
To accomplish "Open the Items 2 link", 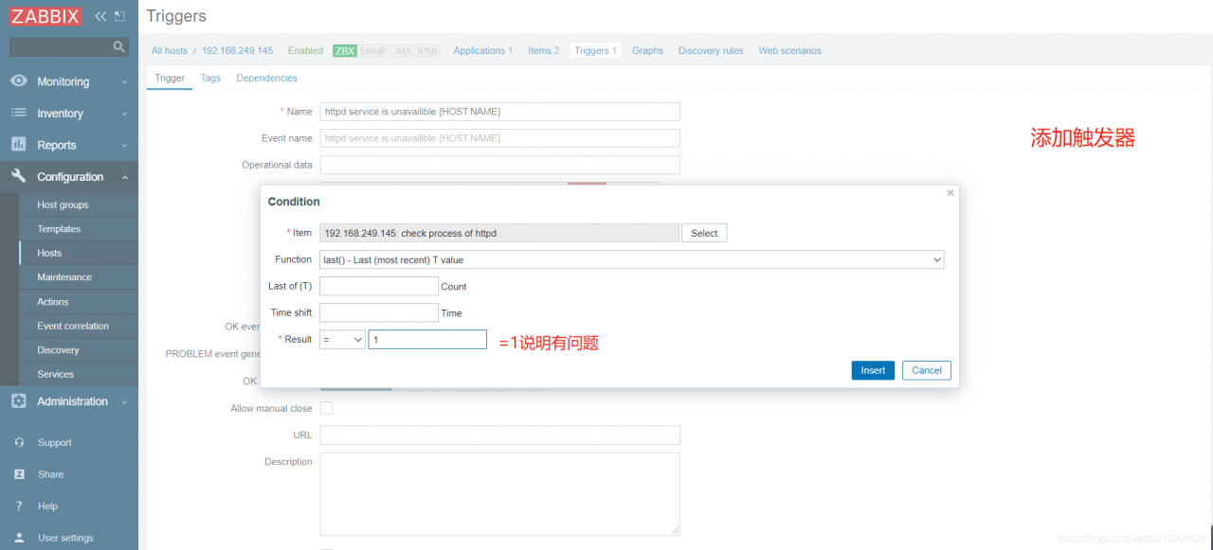I will point(544,51).
